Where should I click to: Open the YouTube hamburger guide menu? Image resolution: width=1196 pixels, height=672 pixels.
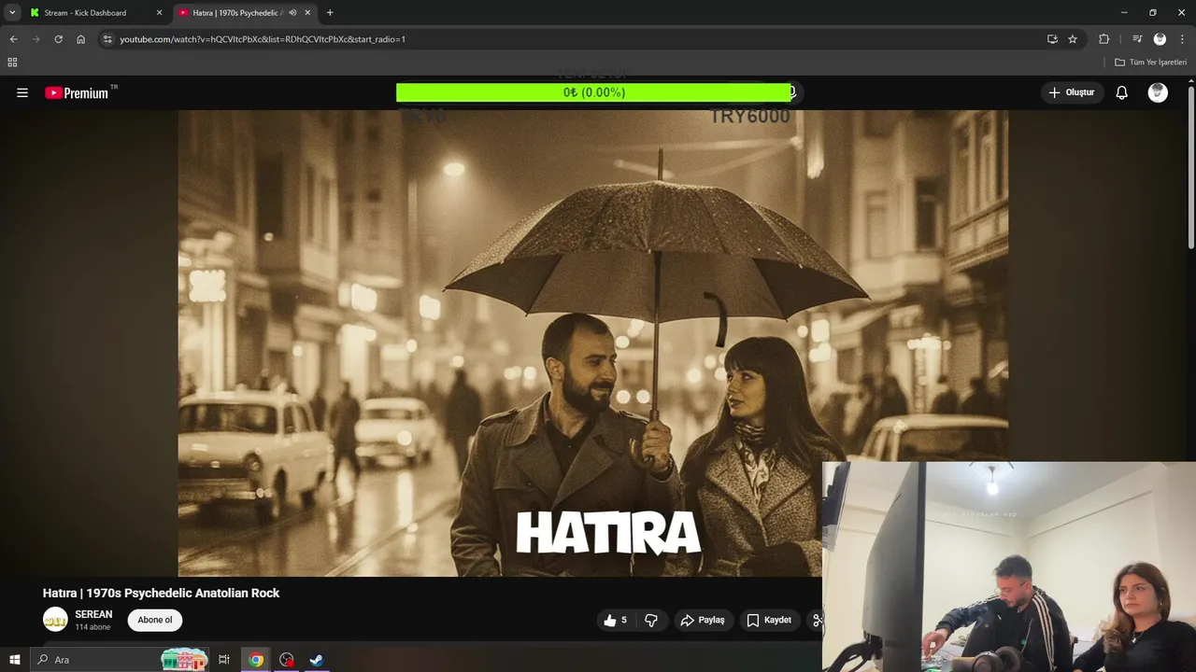pyautogui.click(x=22, y=92)
